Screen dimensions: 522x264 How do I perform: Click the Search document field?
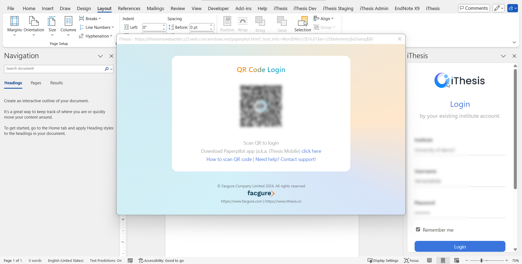click(54, 69)
